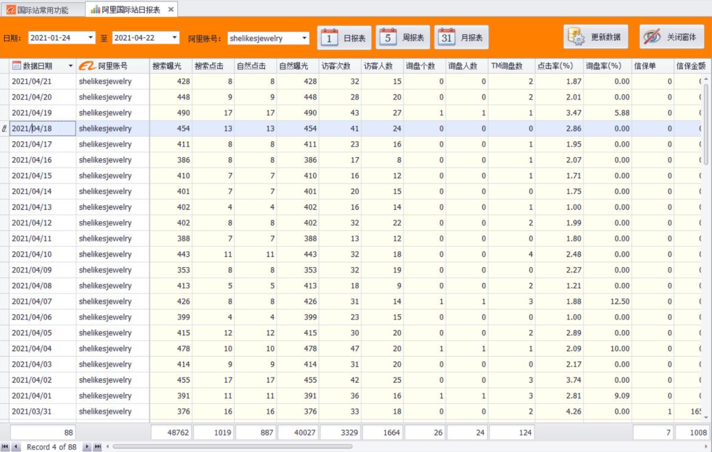
Task: Click the vertical scrollbar thumb
Action: (705, 123)
